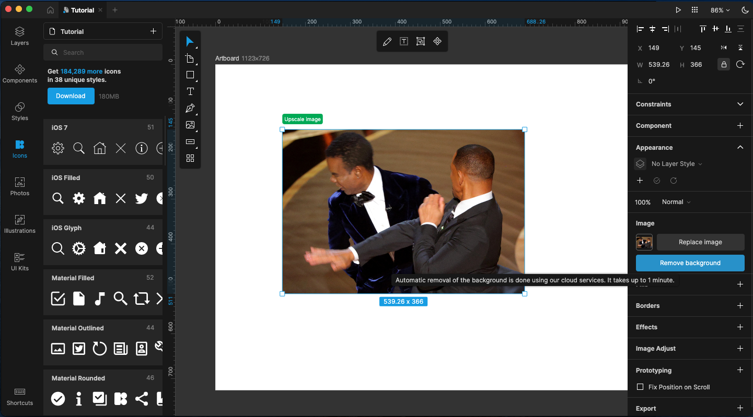
Task: Enable Fix Position on Scroll checkbox
Action: pyautogui.click(x=640, y=387)
